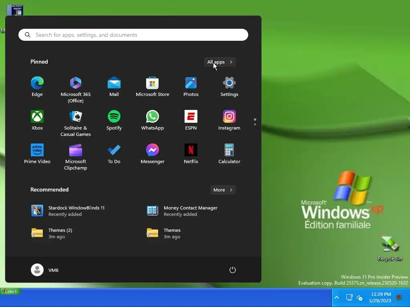410x307 pixels.
Task: Expand the All apps list
Action: pyautogui.click(x=220, y=62)
